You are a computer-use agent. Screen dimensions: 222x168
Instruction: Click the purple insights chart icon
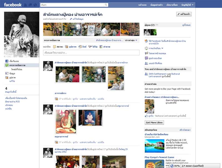146,58
